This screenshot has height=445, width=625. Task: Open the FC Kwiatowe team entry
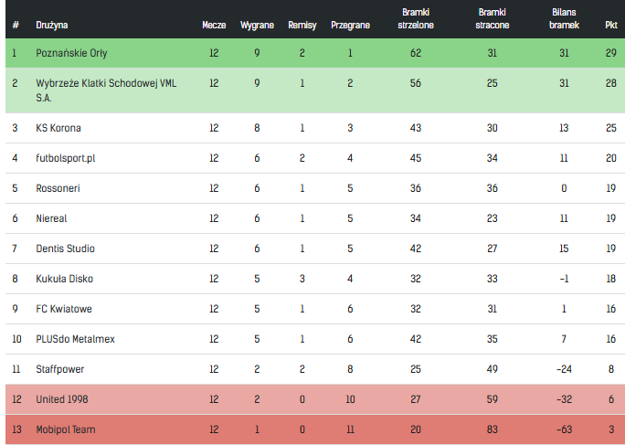pos(64,309)
